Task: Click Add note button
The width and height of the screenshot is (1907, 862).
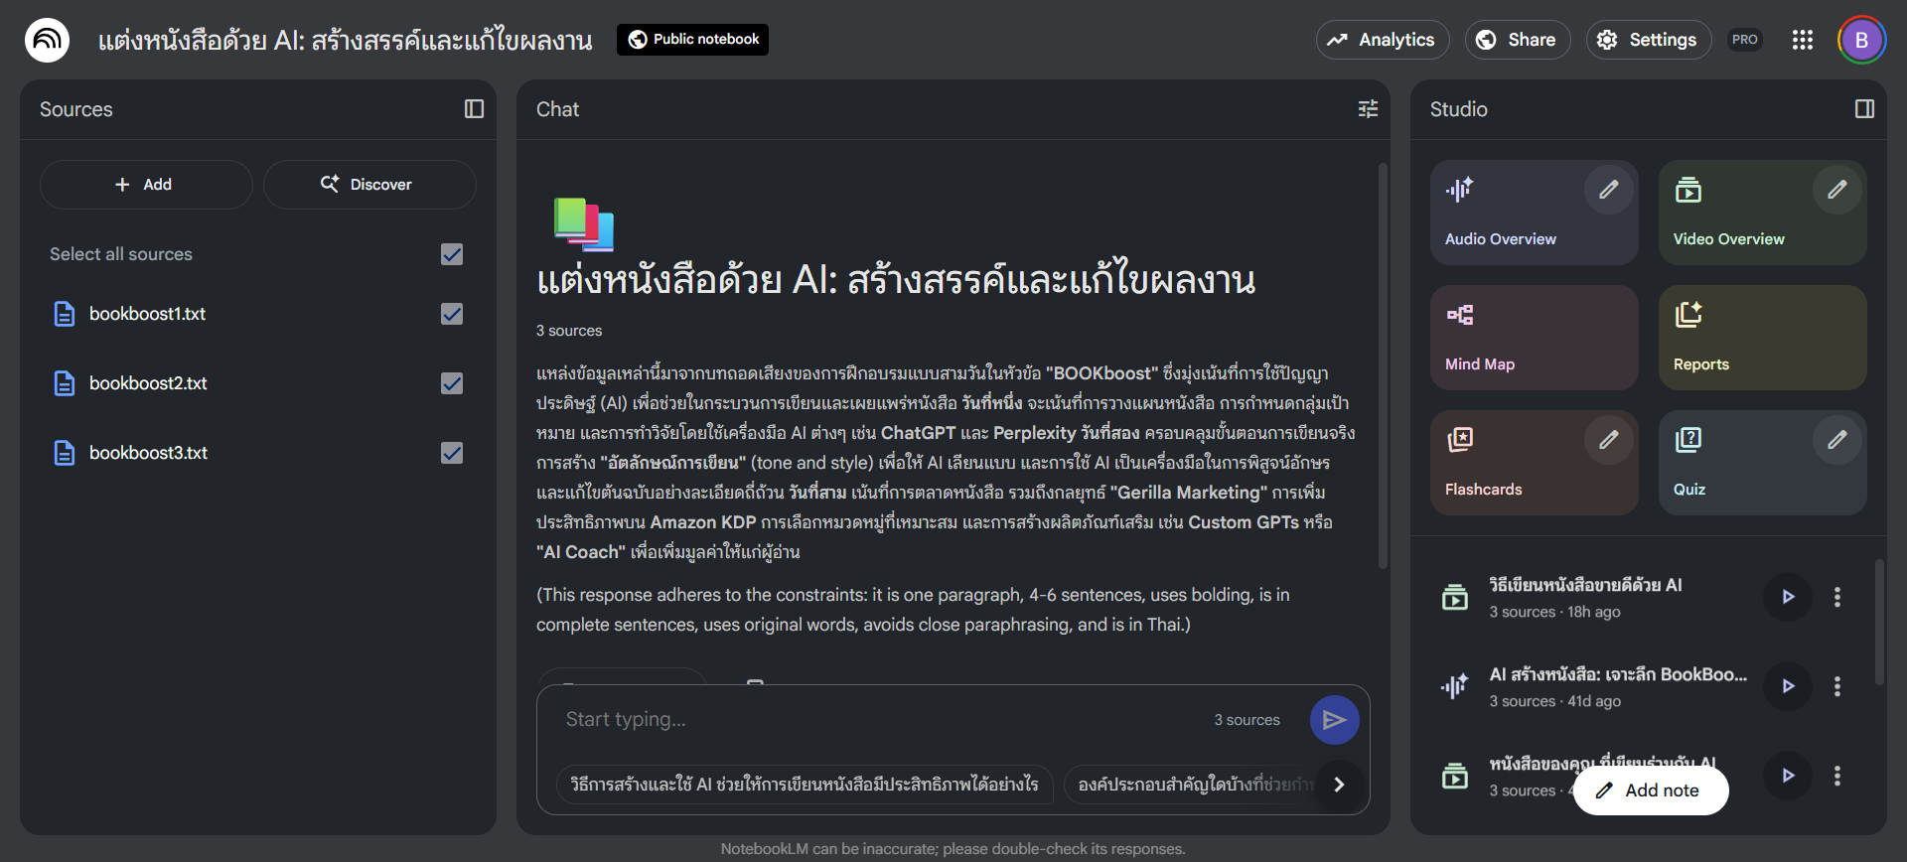Action: pos(1651,790)
